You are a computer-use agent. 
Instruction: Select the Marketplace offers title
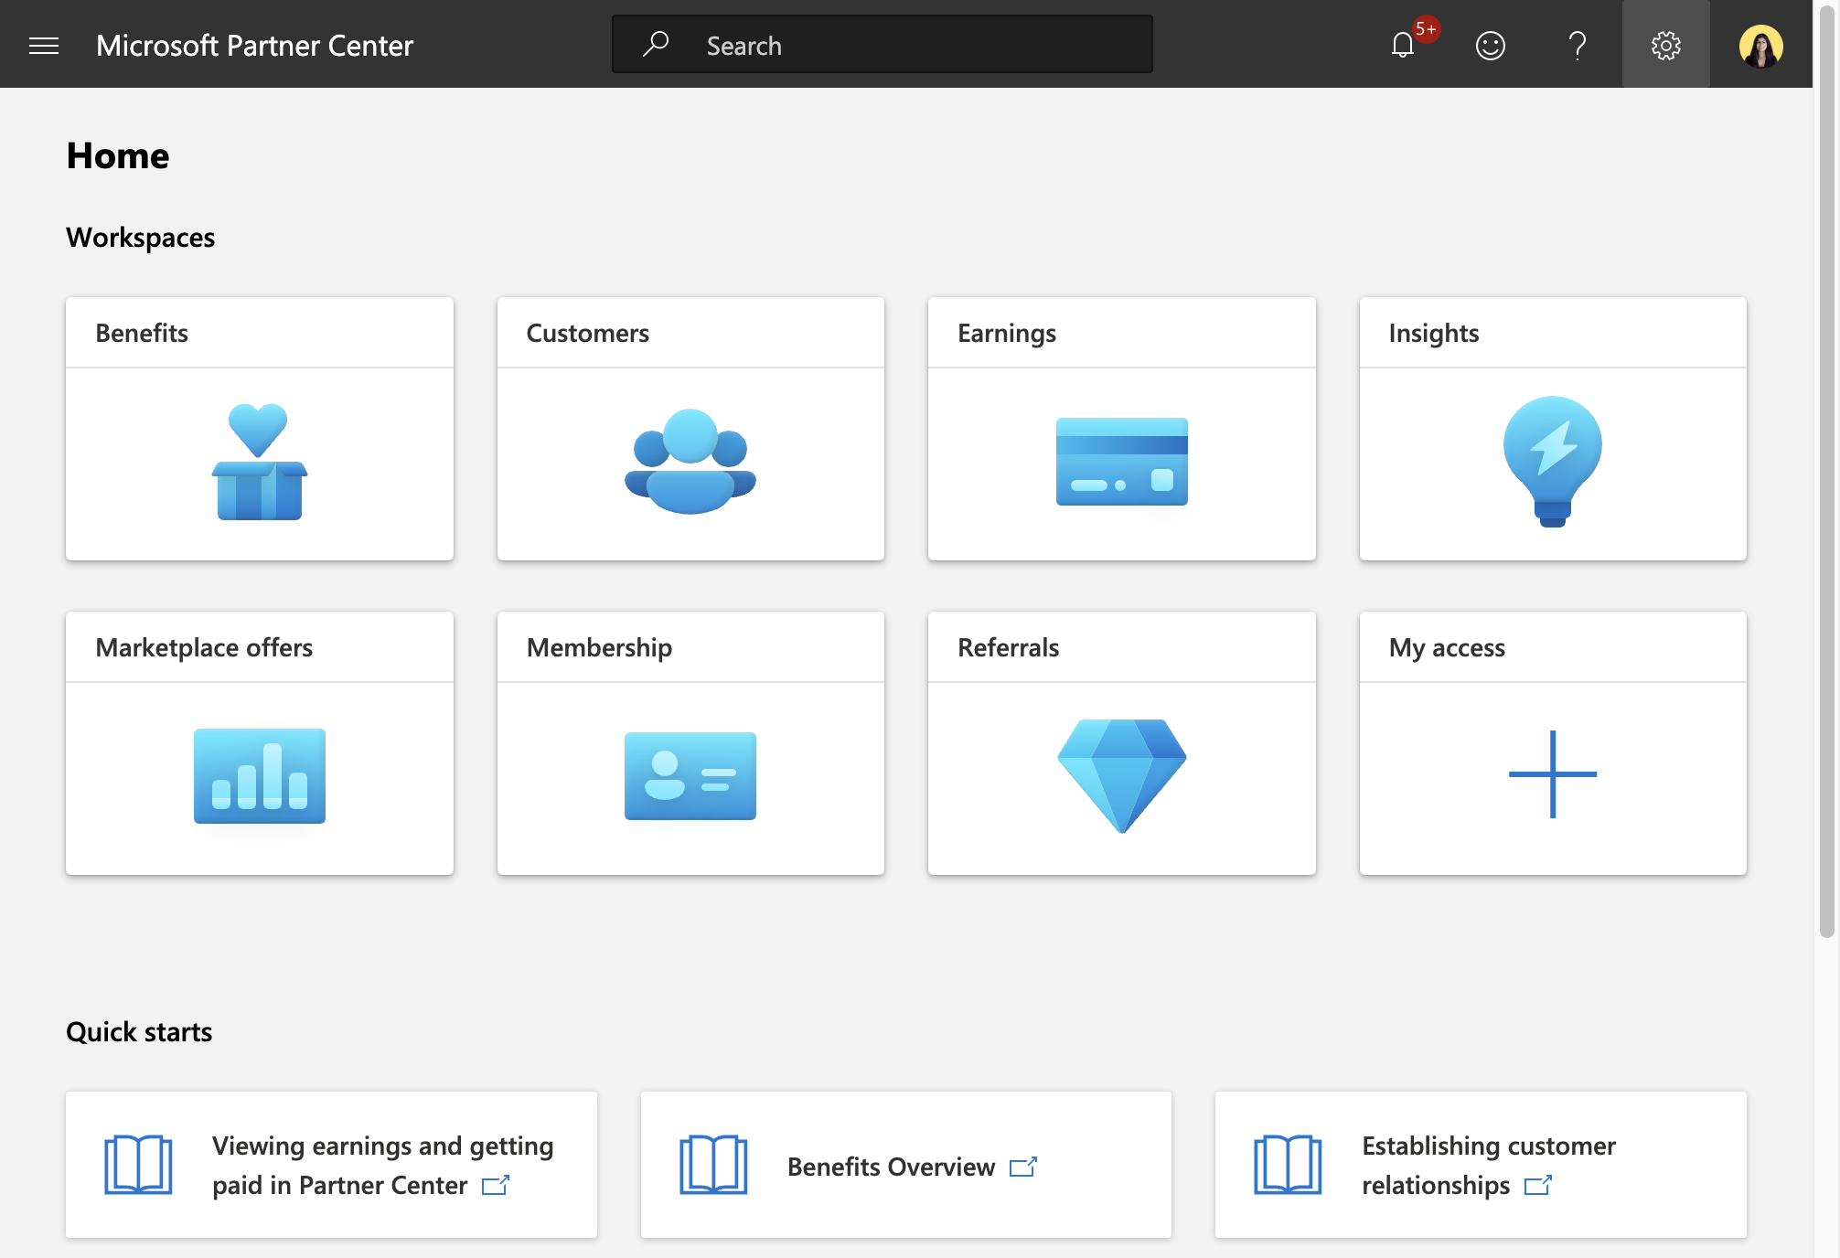[x=204, y=647]
